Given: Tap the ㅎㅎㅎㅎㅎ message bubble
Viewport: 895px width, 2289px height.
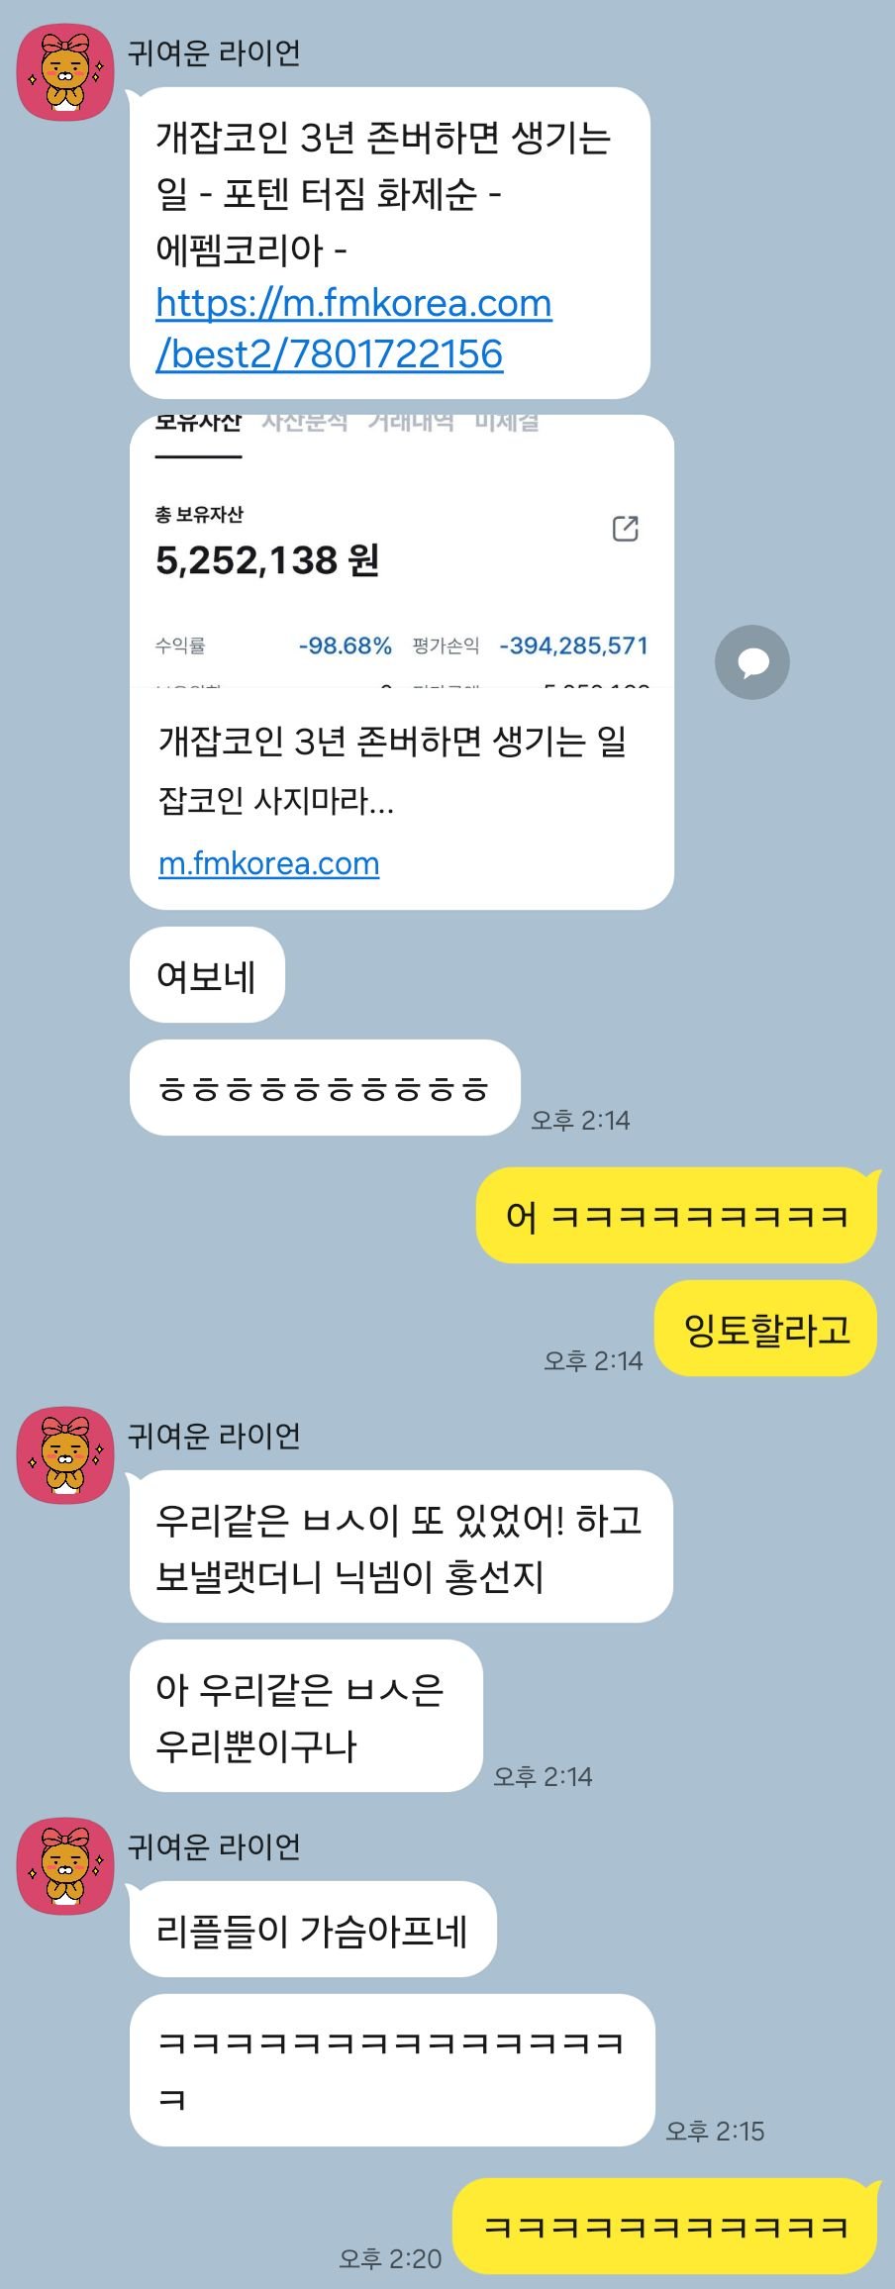Looking at the screenshot, I should click(325, 1088).
